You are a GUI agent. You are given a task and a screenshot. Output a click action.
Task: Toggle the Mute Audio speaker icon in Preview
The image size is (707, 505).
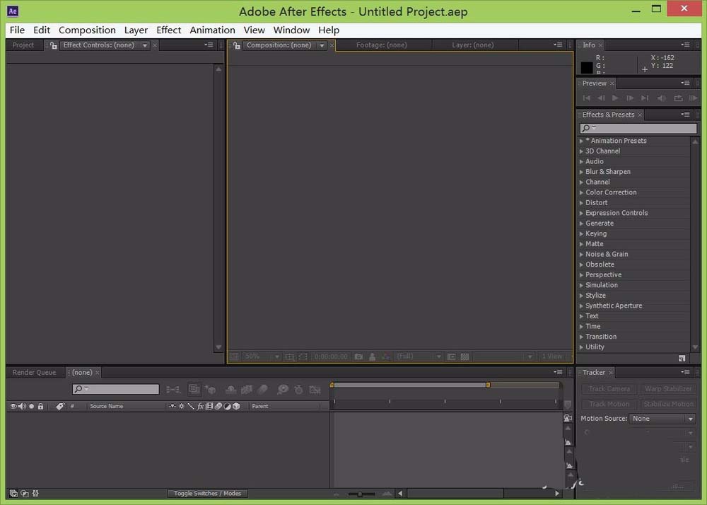tap(662, 98)
